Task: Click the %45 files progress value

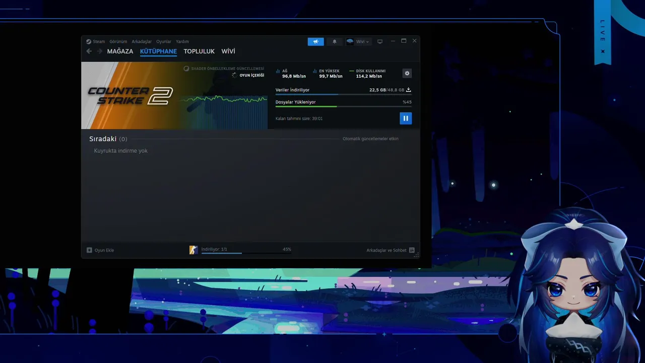Action: (x=407, y=102)
